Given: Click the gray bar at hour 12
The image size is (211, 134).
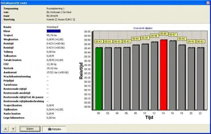Looking at the screenshot, I should [x=154, y=76].
